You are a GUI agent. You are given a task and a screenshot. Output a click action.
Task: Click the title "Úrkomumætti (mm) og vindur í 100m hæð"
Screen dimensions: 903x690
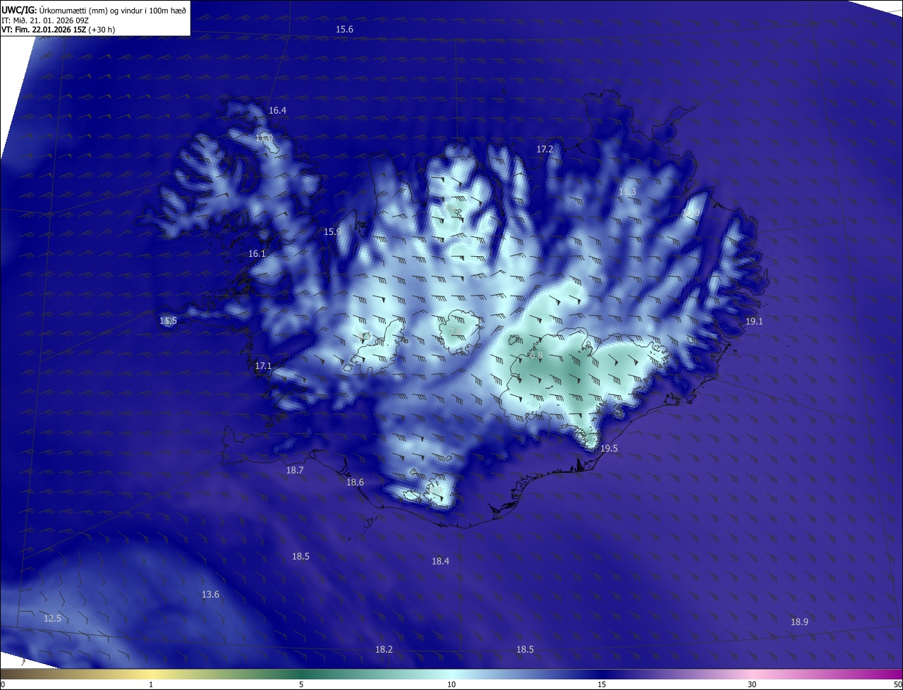tap(113, 10)
